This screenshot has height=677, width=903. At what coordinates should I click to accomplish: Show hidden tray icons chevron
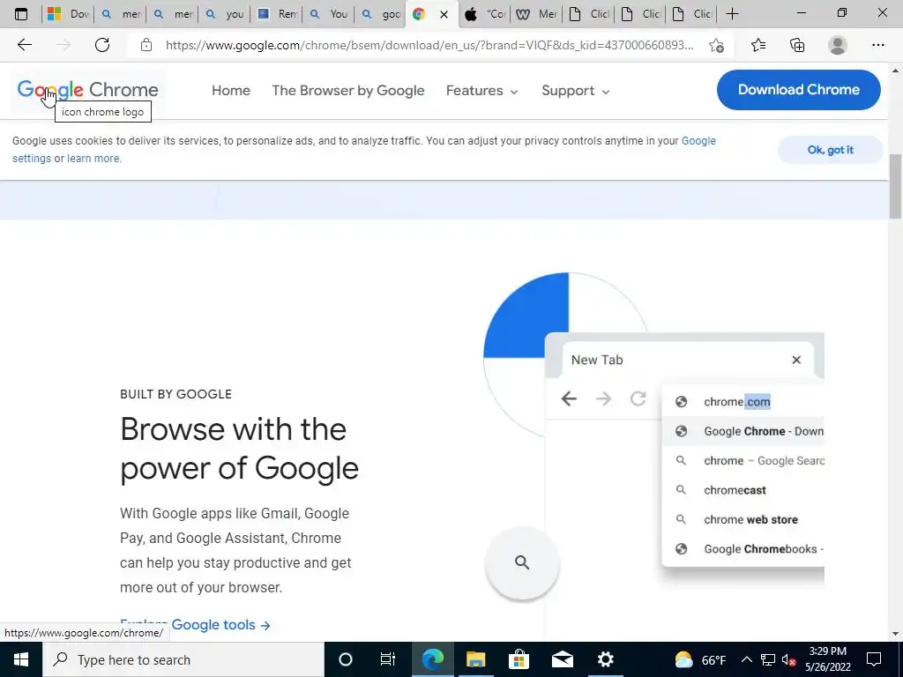(746, 659)
